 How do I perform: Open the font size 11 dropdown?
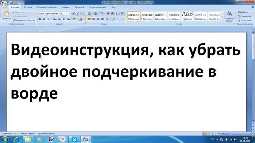tap(70, 14)
